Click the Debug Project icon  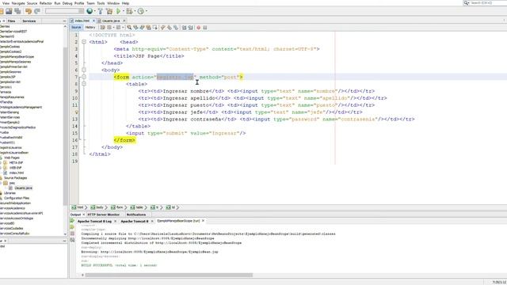click(129, 11)
